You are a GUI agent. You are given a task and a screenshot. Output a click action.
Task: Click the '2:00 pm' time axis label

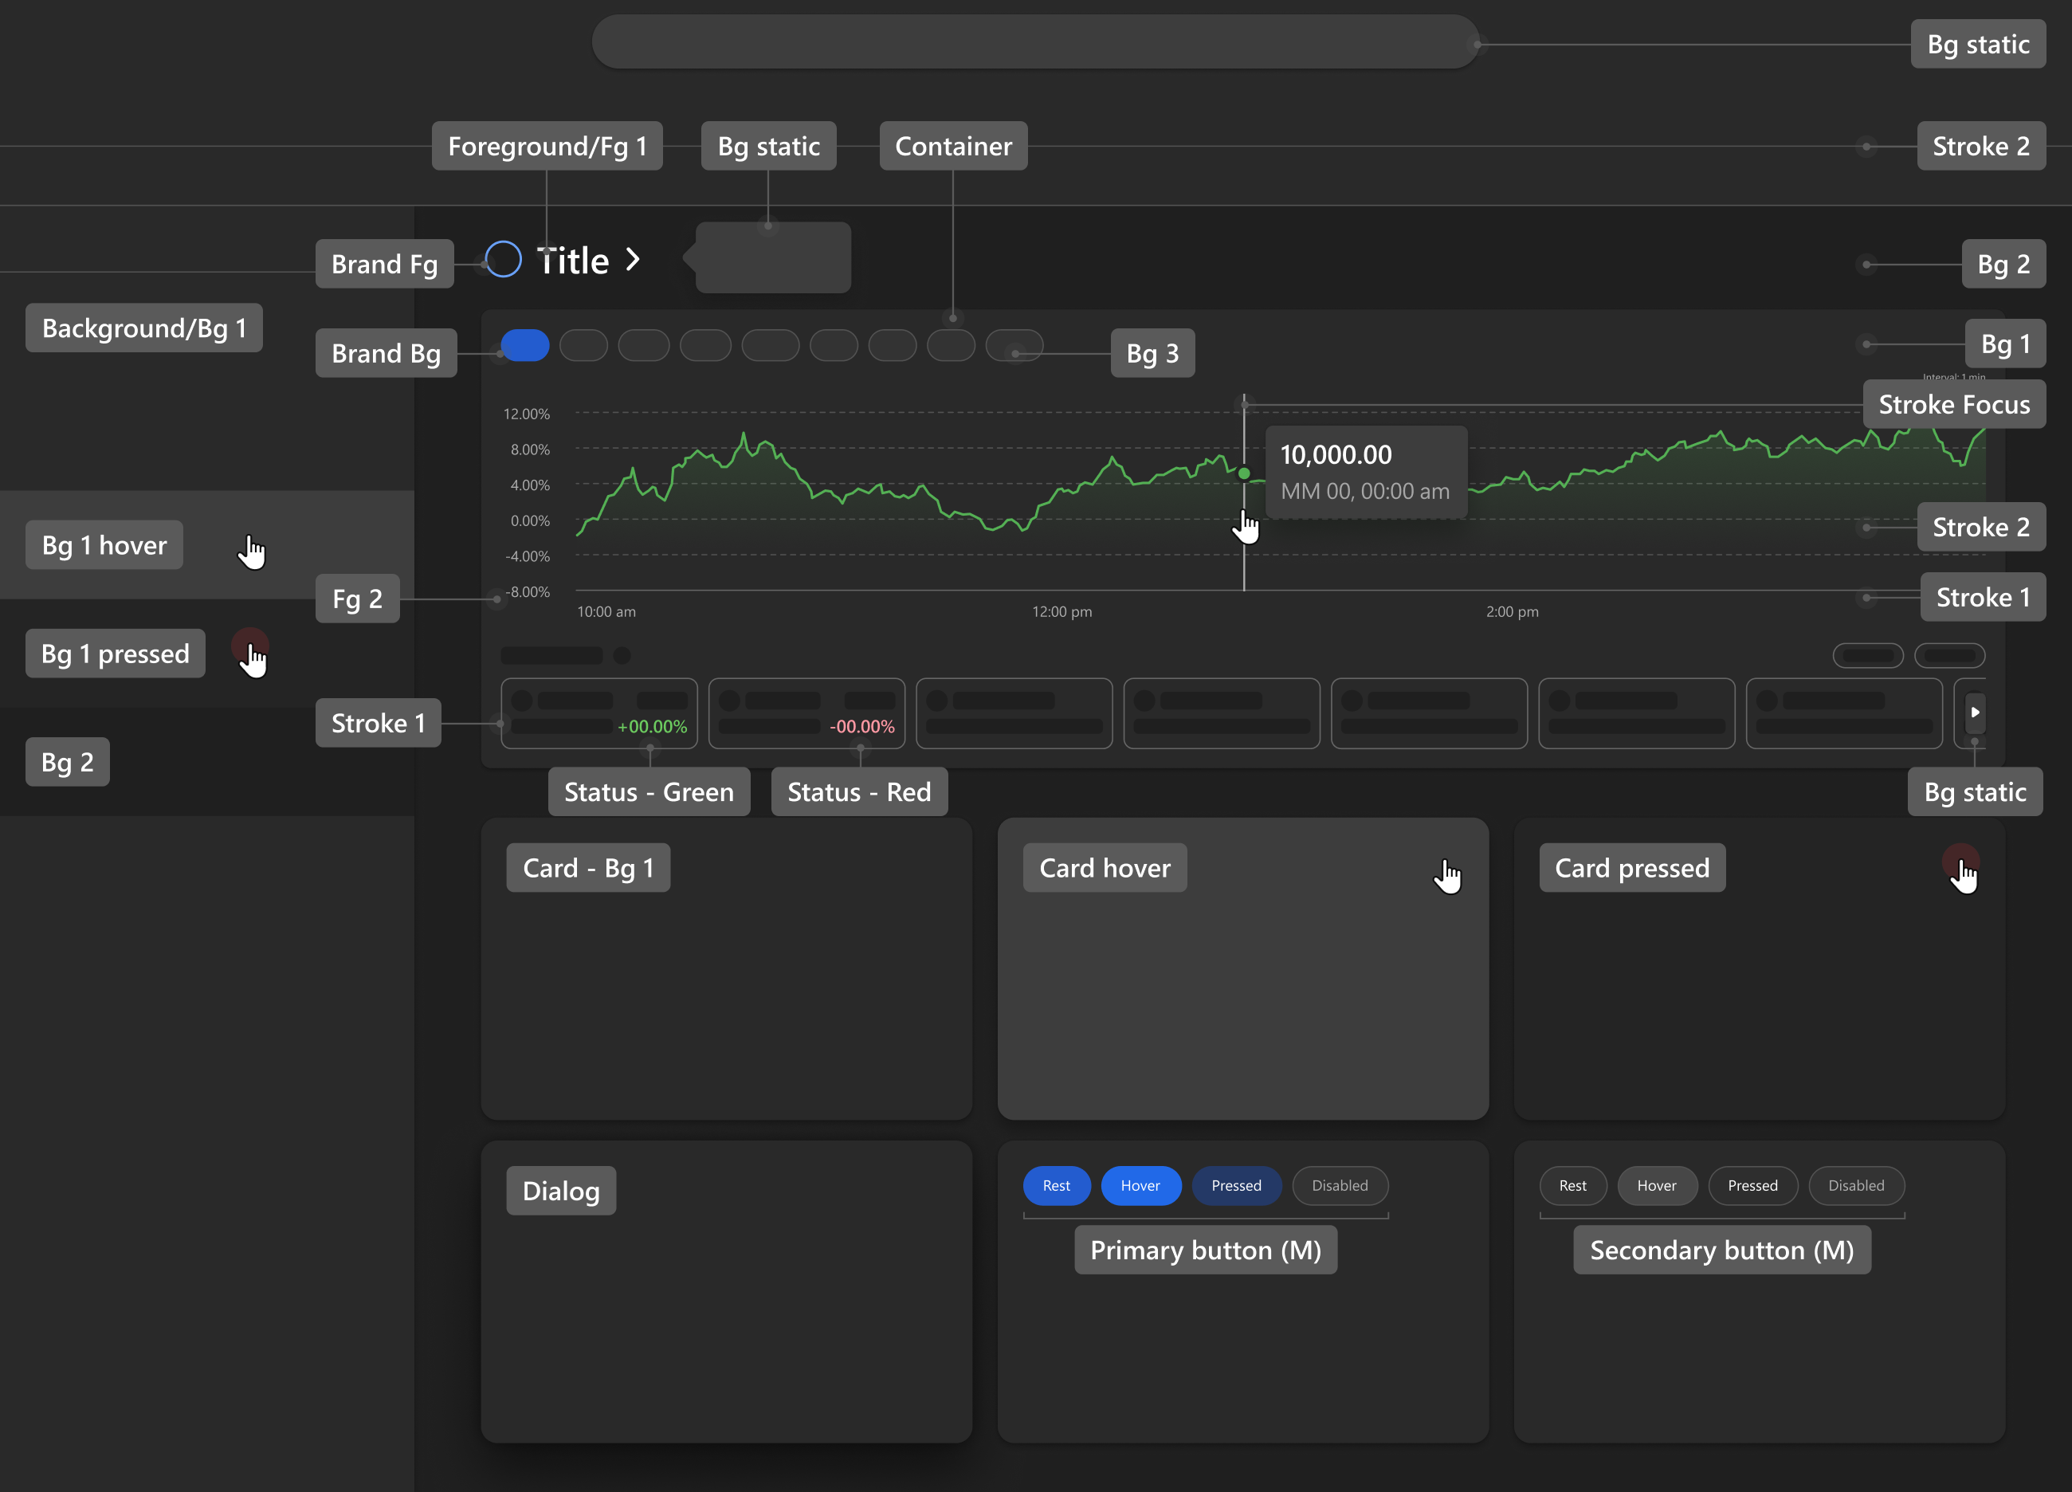coord(1512,611)
